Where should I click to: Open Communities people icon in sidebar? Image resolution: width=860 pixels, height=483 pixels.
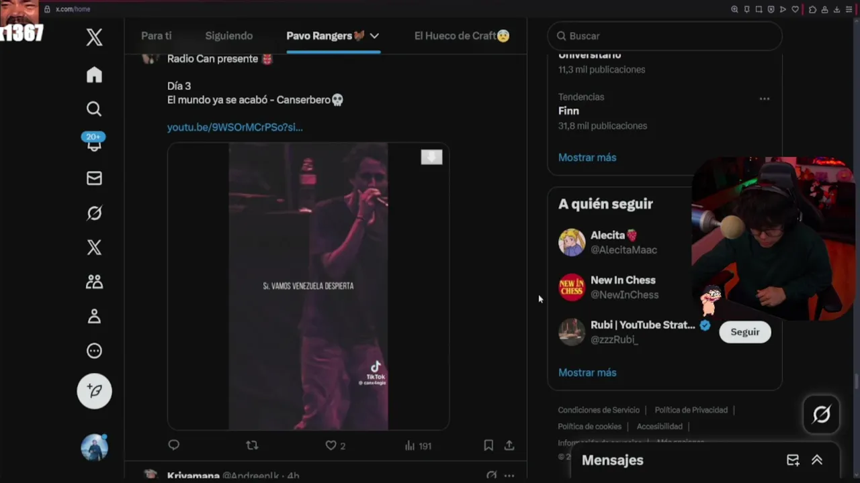click(94, 282)
